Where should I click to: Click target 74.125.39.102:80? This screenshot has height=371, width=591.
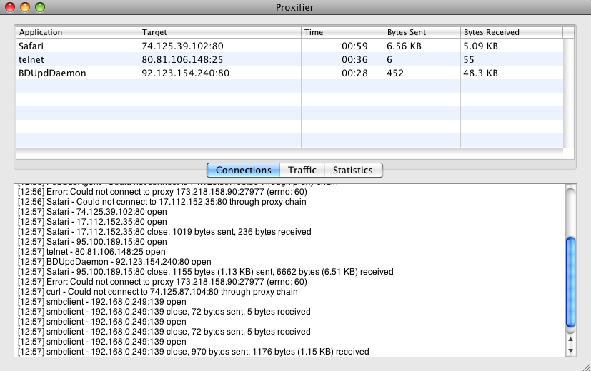[x=182, y=46]
